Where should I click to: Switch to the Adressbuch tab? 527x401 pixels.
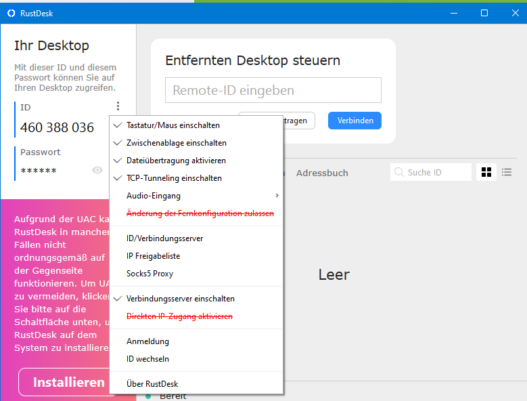pos(322,173)
